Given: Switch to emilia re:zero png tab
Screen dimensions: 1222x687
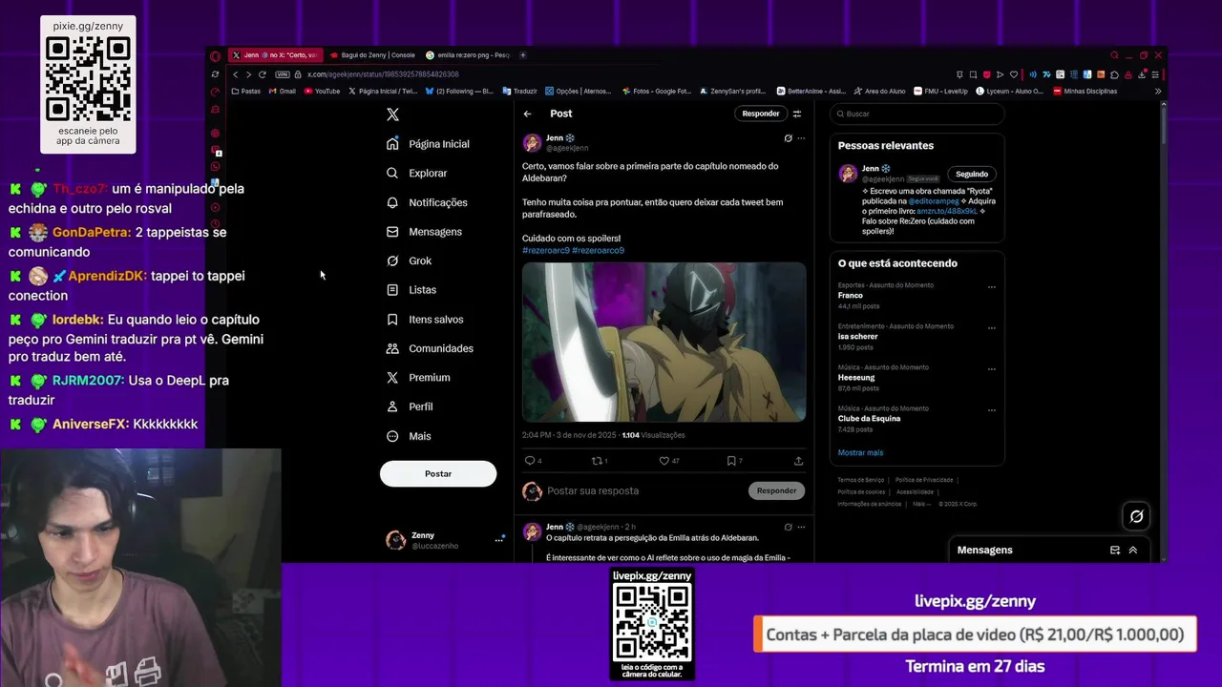Looking at the screenshot, I should pos(468,55).
